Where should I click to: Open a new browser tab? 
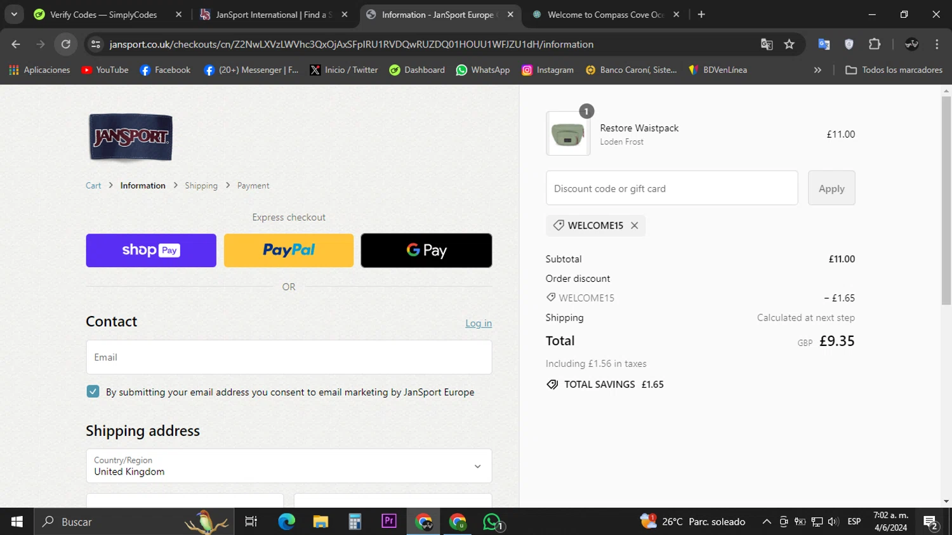click(701, 15)
